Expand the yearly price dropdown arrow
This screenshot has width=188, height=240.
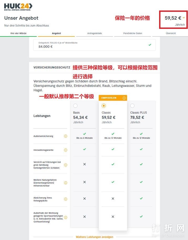coord(184,18)
